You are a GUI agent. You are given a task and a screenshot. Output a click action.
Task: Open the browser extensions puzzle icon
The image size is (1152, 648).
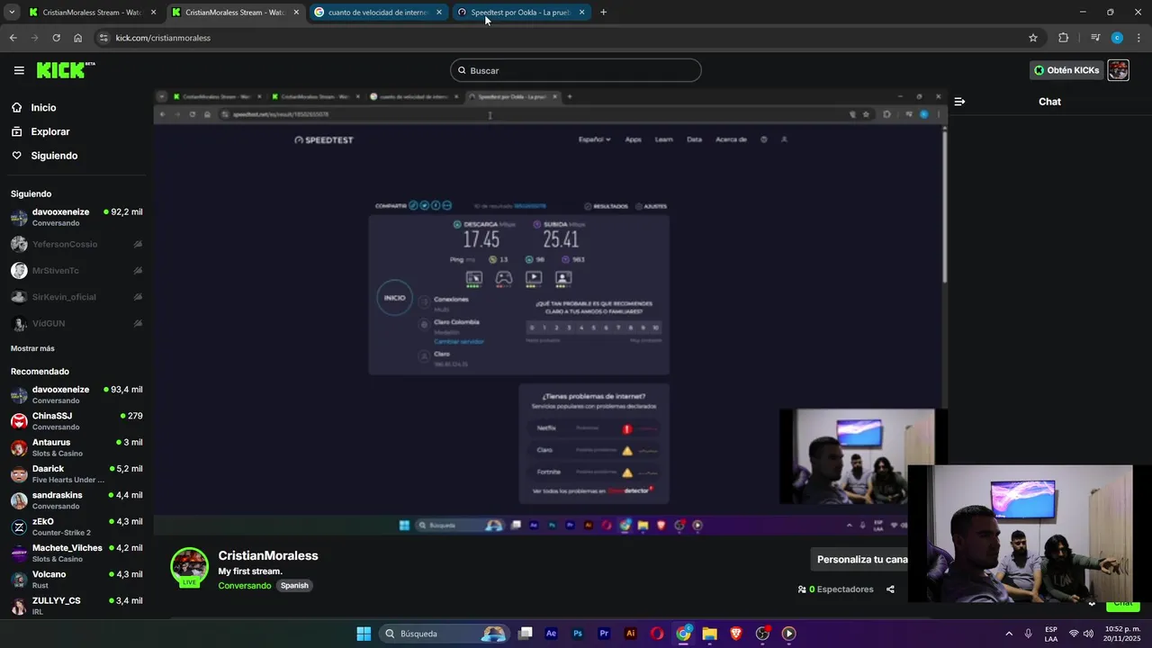(x=1064, y=38)
